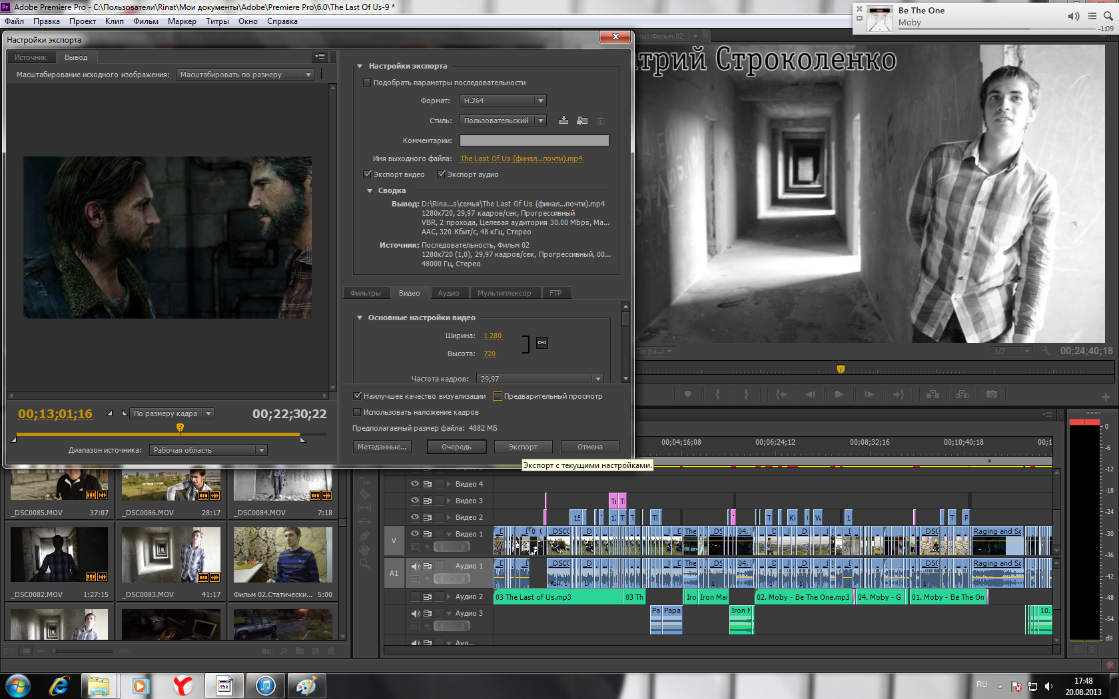Image resolution: width=1119 pixels, height=699 pixels.
Task: Select the Hand tool in tools panel
Action: 364,550
